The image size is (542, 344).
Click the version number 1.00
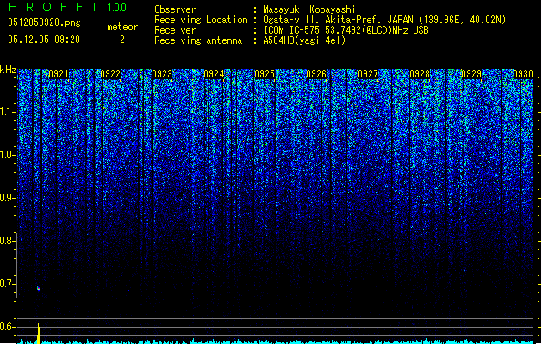point(117,7)
